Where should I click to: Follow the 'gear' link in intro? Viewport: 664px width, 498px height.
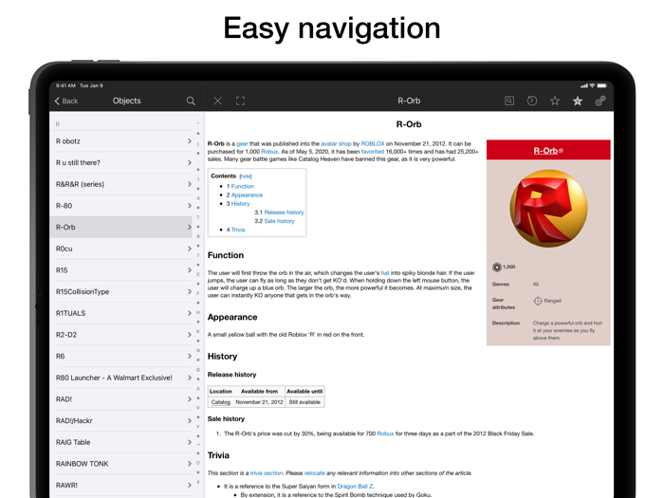click(242, 144)
